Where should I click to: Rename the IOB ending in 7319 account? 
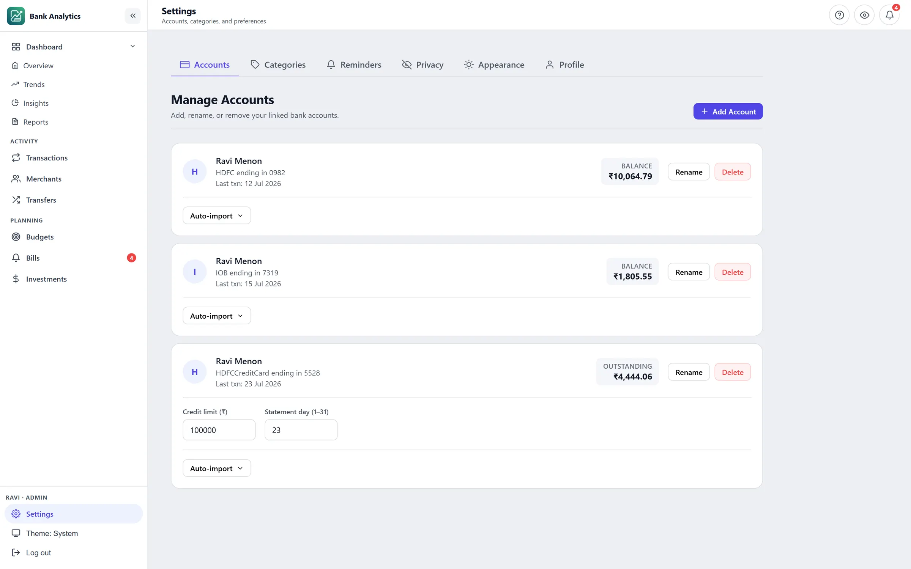[689, 272]
